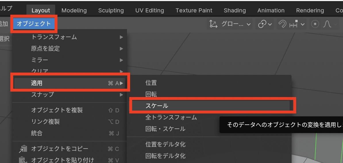This screenshot has width=343, height=163.
Task: Open the snapping options dropdown arrow
Action: tap(302, 24)
